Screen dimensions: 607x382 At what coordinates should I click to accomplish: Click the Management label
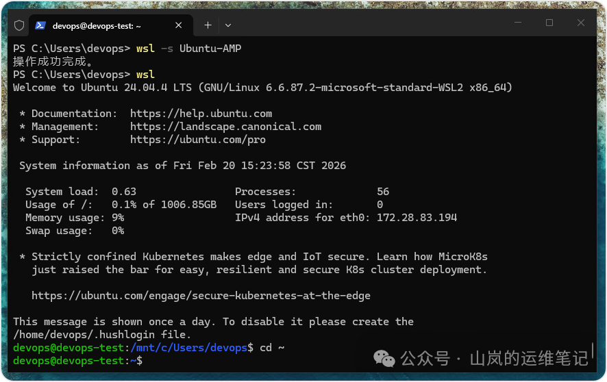65,127
